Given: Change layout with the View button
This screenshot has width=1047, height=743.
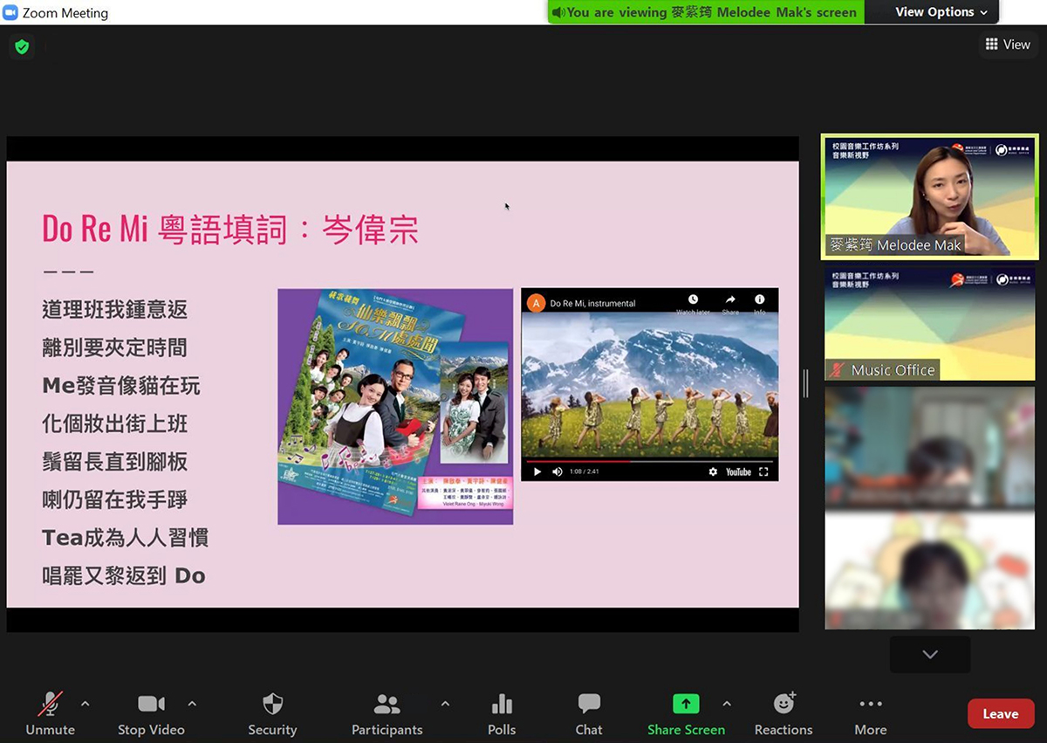Looking at the screenshot, I should (x=1007, y=45).
